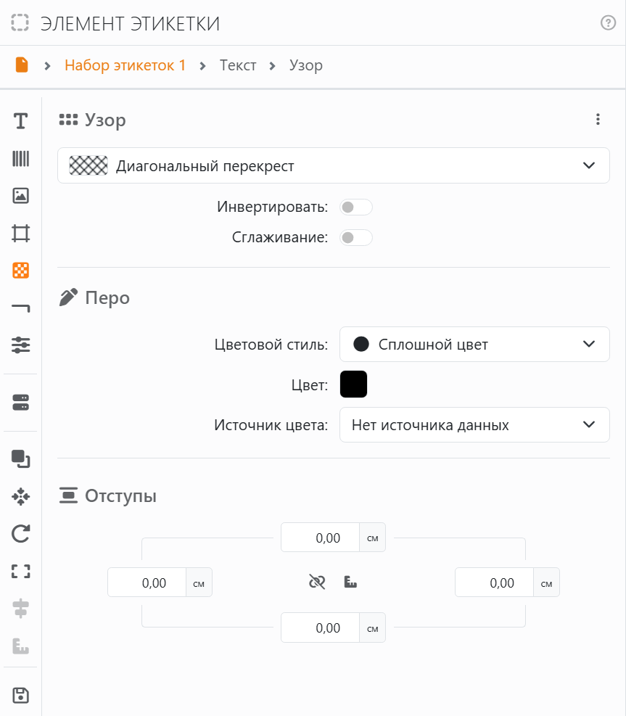Open the Цветовой стиль dropdown
Screen dimensions: 626x716
[474, 345]
